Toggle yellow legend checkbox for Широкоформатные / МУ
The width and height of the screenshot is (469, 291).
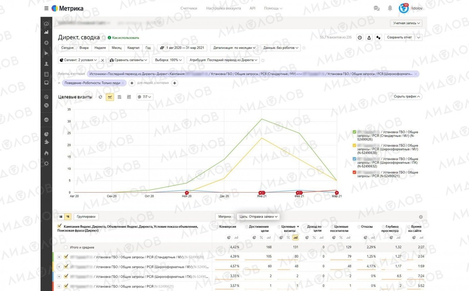tap(355, 145)
